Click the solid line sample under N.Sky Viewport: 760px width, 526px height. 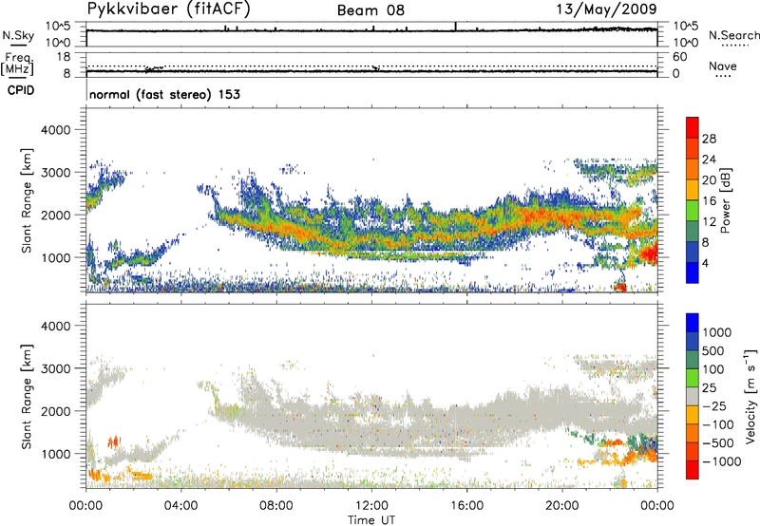coord(18,45)
